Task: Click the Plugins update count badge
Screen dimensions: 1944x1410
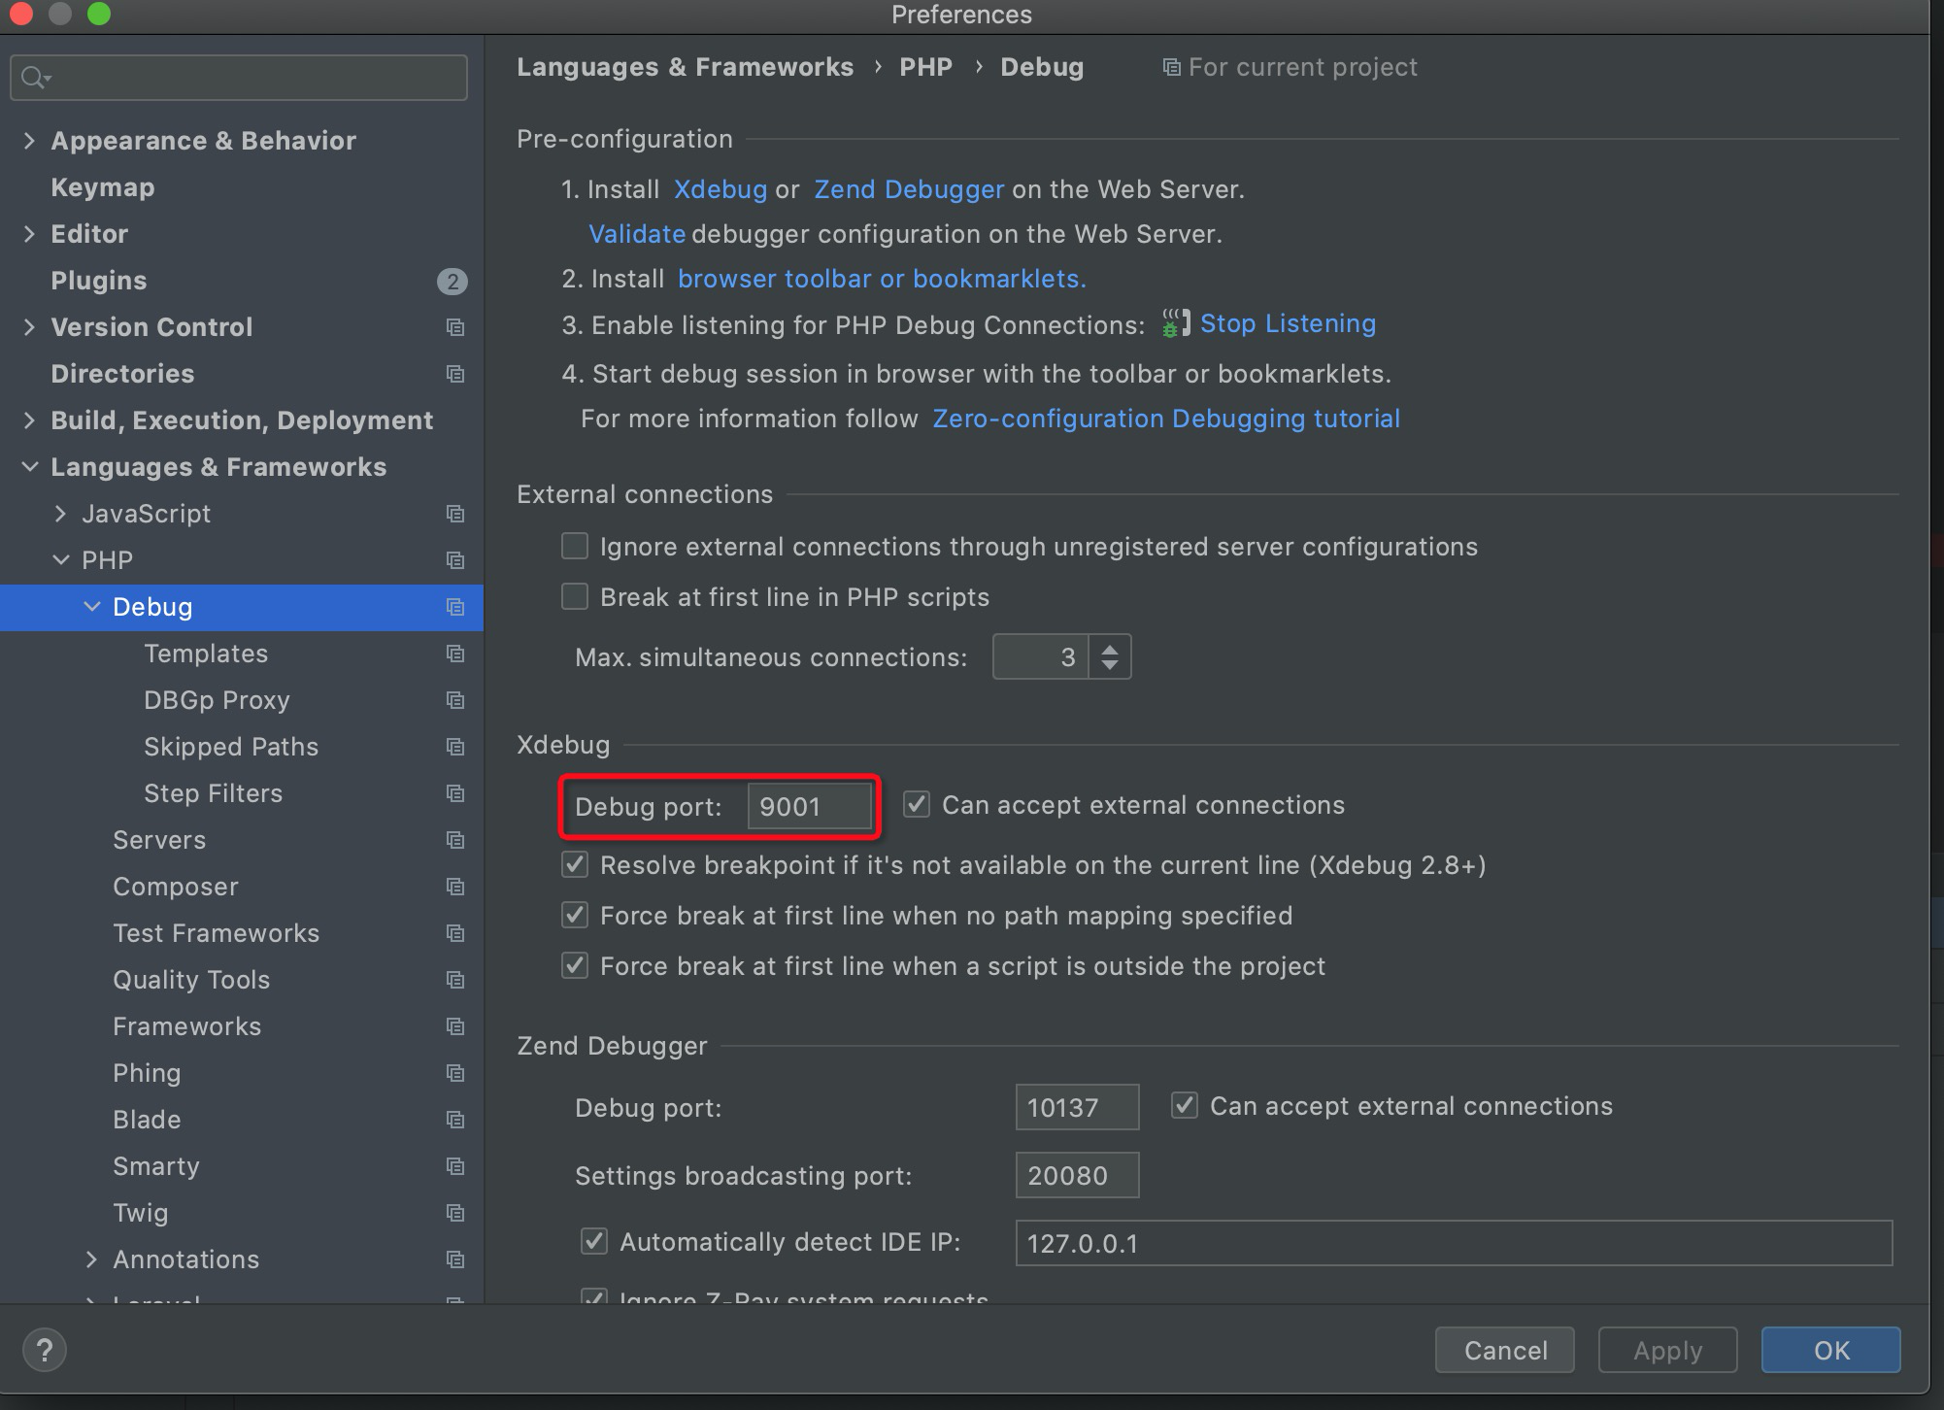Action: 452,282
